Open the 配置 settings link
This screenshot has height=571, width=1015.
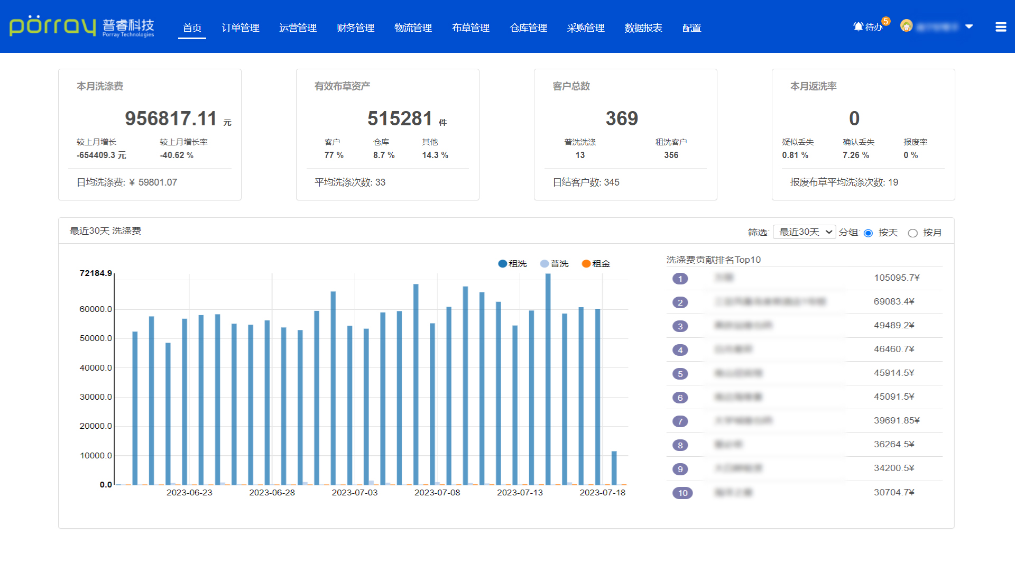coord(691,28)
